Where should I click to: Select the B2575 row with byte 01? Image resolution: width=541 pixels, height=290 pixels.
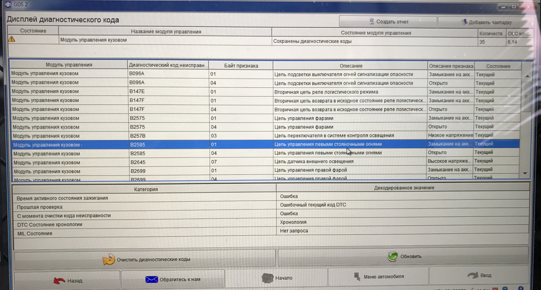click(266, 118)
